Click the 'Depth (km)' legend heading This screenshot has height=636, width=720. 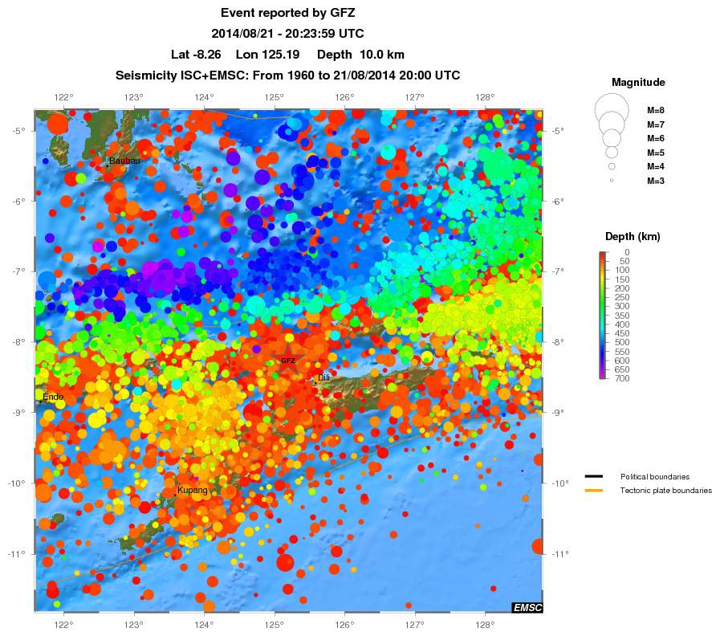[633, 237]
